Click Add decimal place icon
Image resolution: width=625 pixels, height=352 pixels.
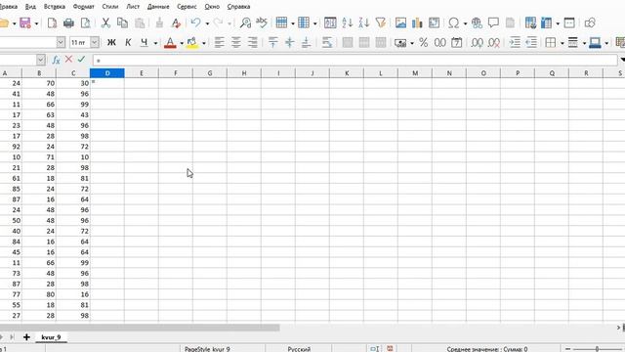pyautogui.click(x=477, y=42)
